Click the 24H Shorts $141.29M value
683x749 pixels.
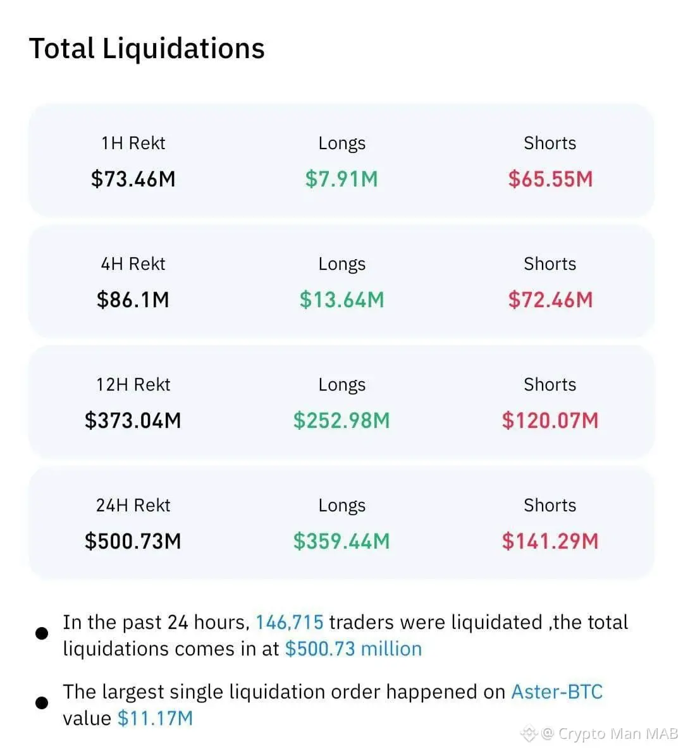[x=550, y=541]
